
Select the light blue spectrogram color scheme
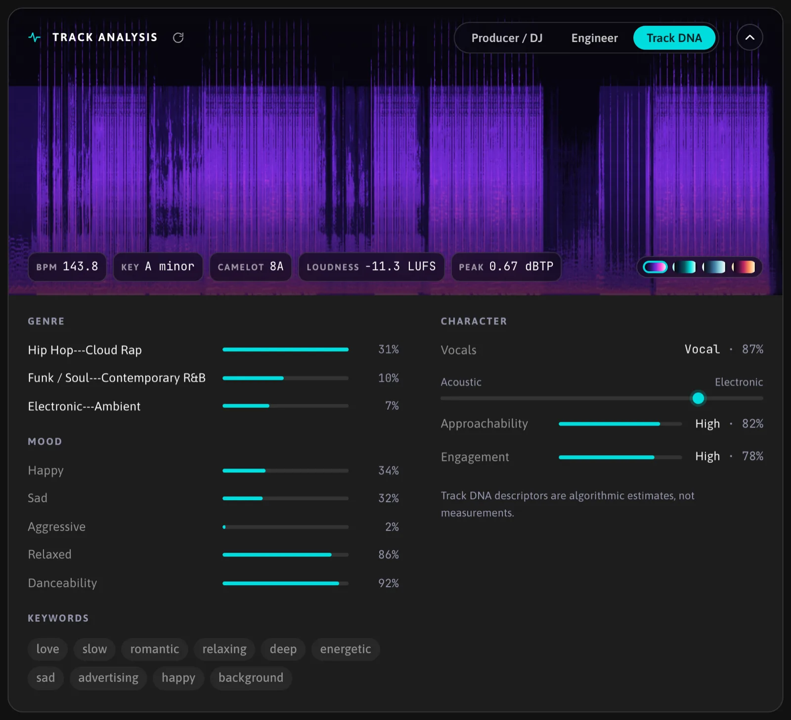714,267
